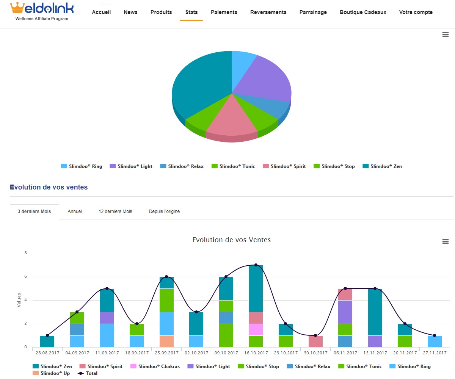The height and width of the screenshot is (379, 455).
Task: Click the Total line point for 02.10.2017
Action: point(196,312)
